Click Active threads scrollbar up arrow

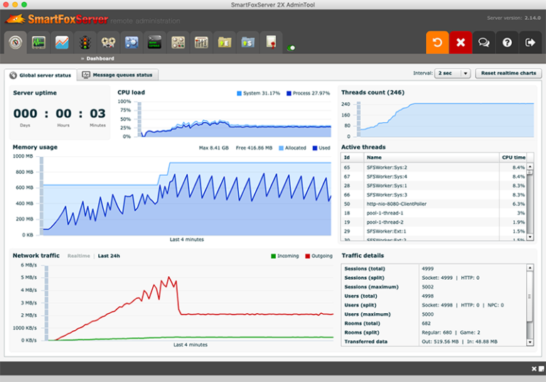(530, 167)
